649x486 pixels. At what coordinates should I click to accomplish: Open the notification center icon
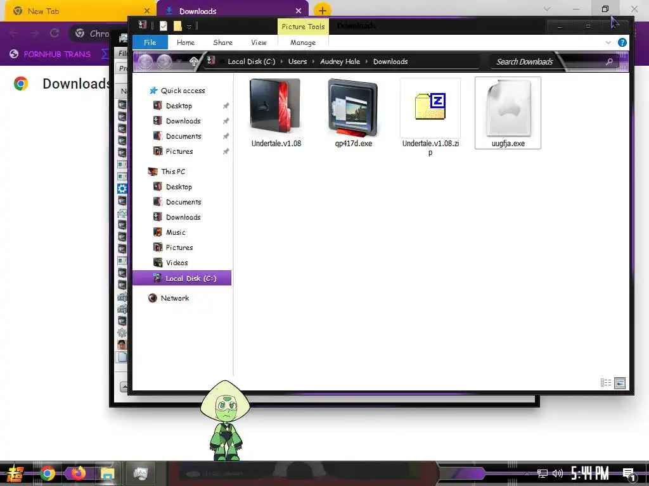coord(629,475)
